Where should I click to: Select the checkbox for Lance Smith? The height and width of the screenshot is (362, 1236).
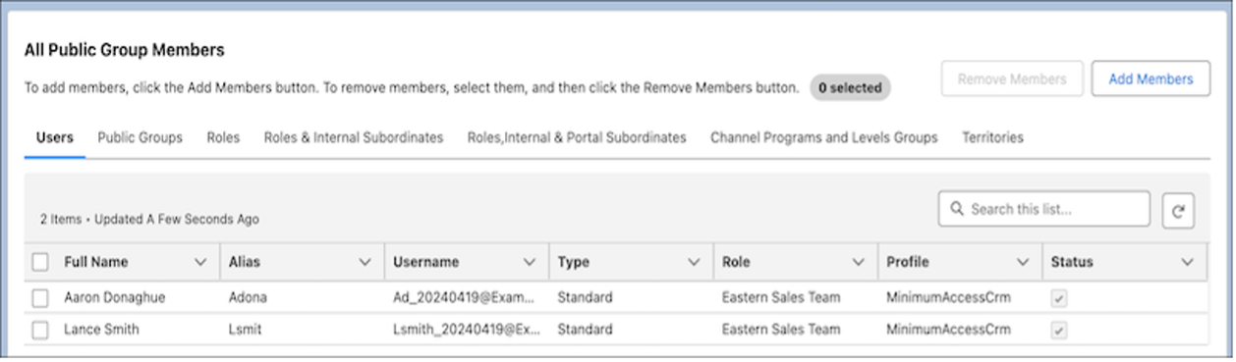(x=40, y=331)
